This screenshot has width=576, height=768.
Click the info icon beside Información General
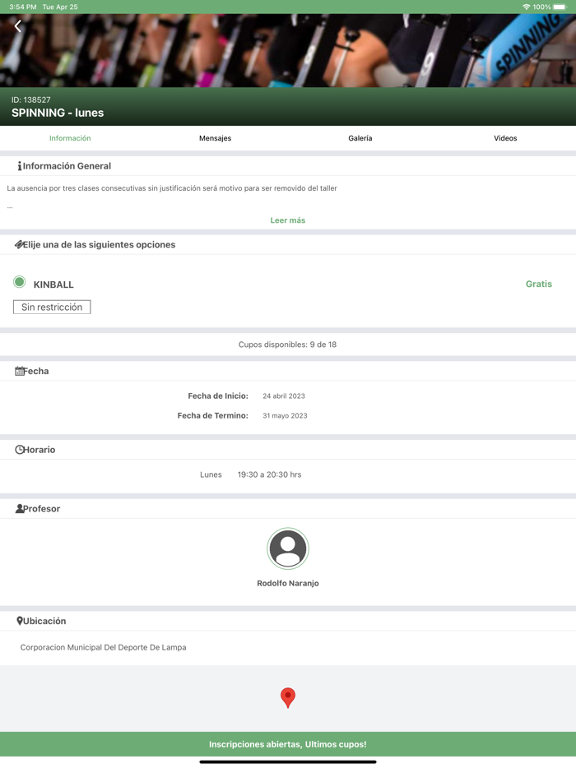click(19, 166)
